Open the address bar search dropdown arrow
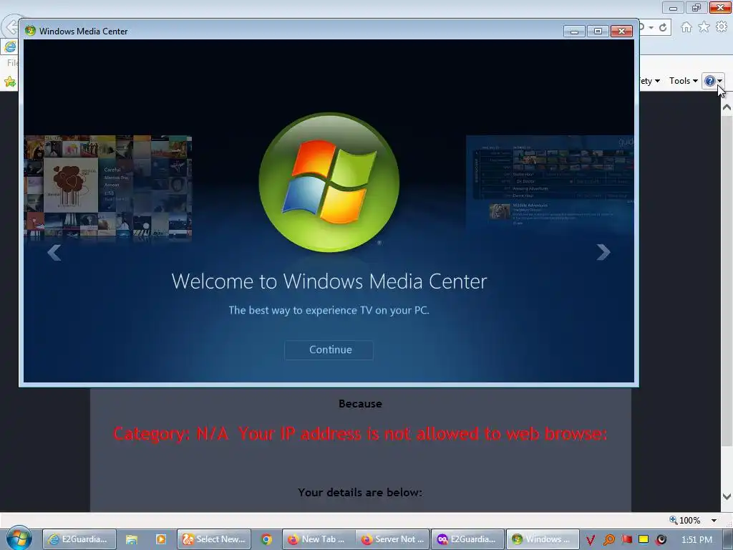Image resolution: width=733 pixels, height=550 pixels. pos(651,28)
